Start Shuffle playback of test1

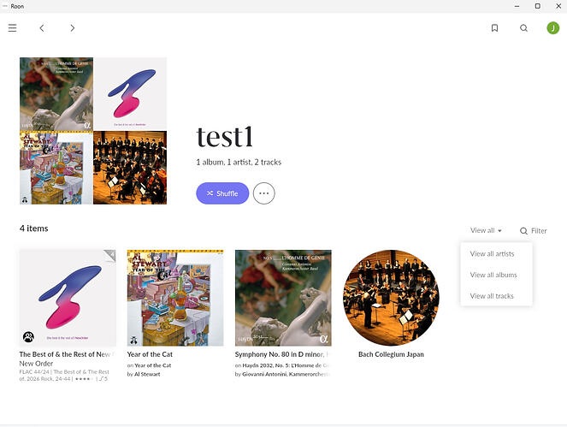click(222, 193)
